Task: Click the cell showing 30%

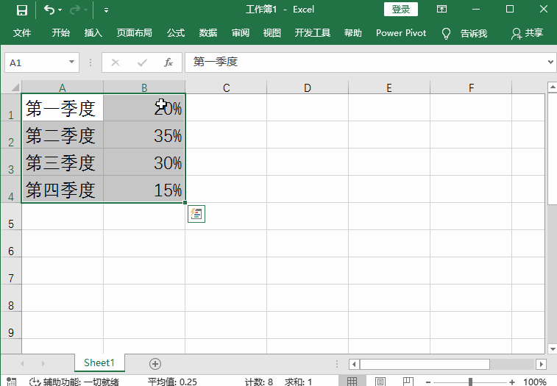Action: click(x=144, y=162)
